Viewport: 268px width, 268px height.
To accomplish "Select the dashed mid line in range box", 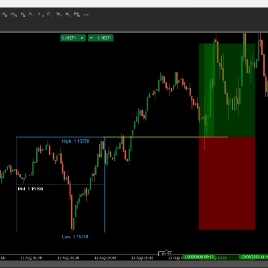I will tap(61, 184).
